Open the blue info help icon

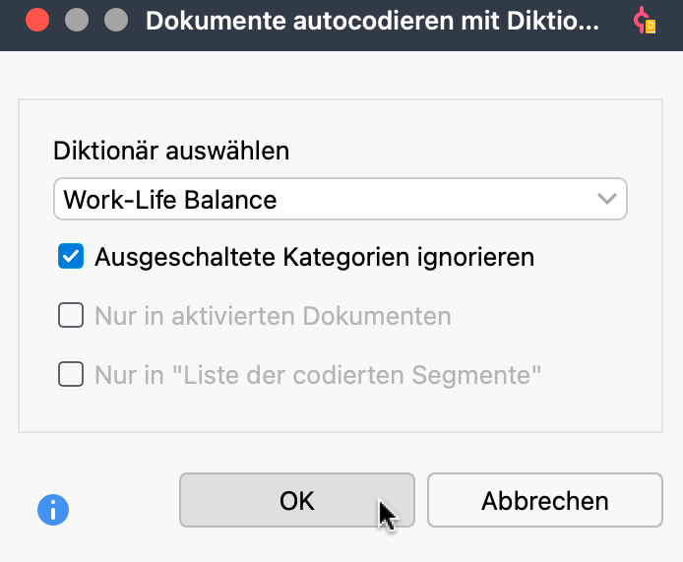[x=52, y=509]
